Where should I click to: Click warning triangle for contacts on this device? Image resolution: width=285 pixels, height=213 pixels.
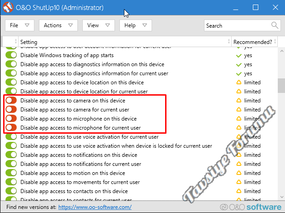click(x=239, y=191)
